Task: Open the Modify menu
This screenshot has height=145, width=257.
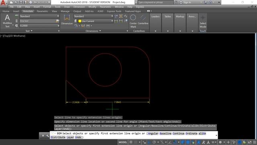Action: click(x=92, y=7)
